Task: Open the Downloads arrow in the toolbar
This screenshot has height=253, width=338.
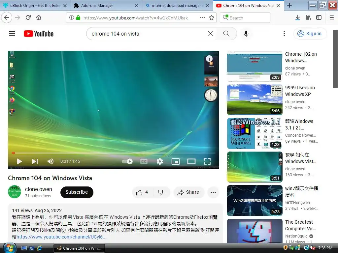Action: pyautogui.click(x=297, y=18)
